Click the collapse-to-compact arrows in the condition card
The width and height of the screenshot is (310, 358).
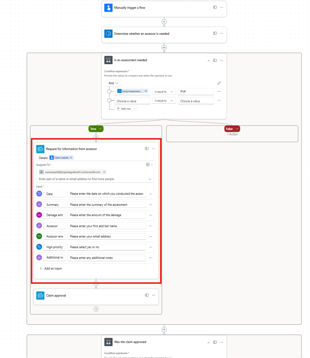[x=219, y=83]
